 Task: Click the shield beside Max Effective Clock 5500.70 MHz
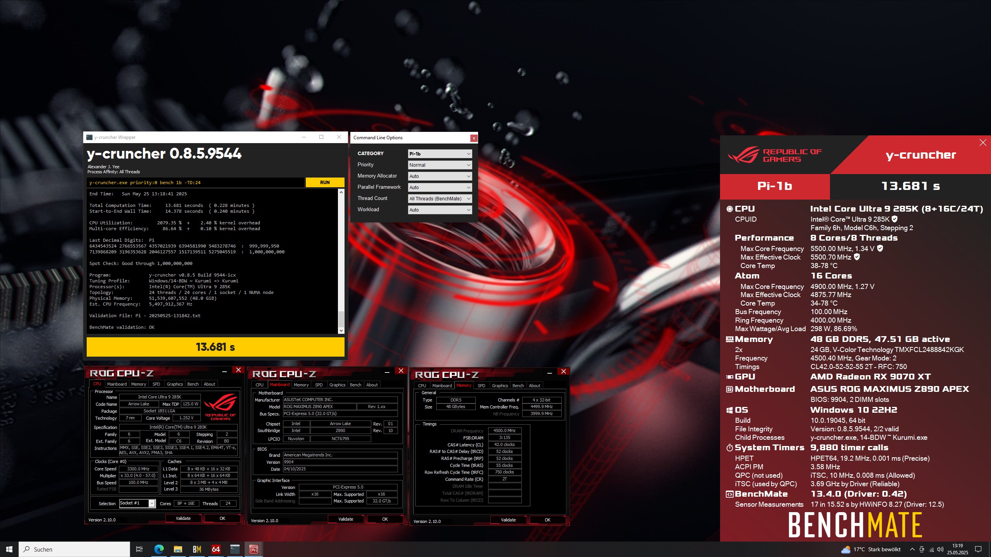(x=857, y=257)
